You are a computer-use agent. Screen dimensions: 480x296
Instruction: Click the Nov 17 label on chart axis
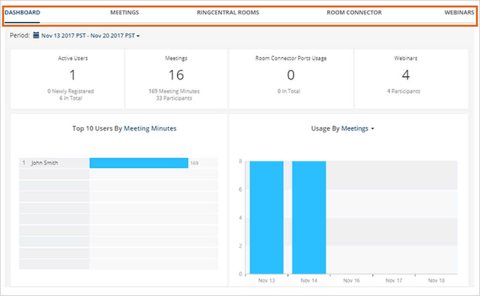(394, 280)
